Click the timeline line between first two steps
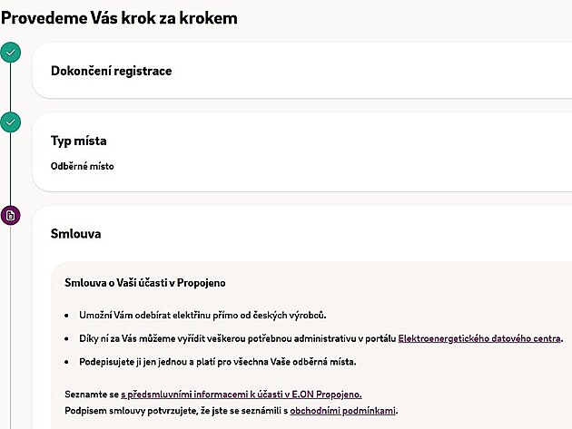The image size is (572, 429). pos(10,88)
